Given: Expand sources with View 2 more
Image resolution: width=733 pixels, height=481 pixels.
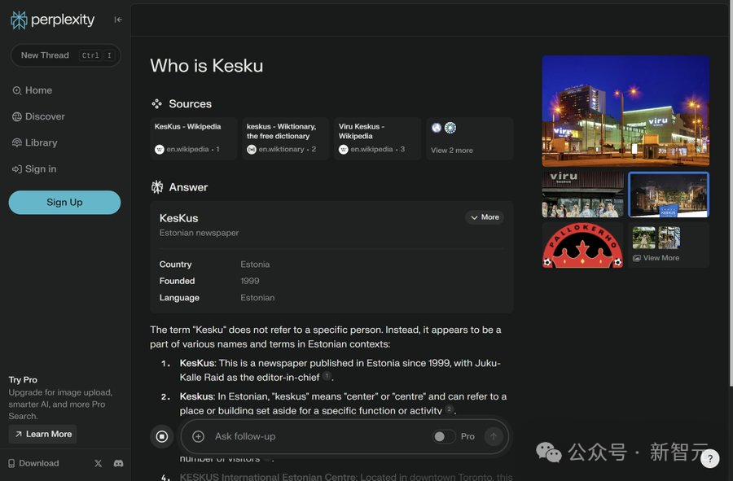Looking at the screenshot, I should [x=452, y=150].
